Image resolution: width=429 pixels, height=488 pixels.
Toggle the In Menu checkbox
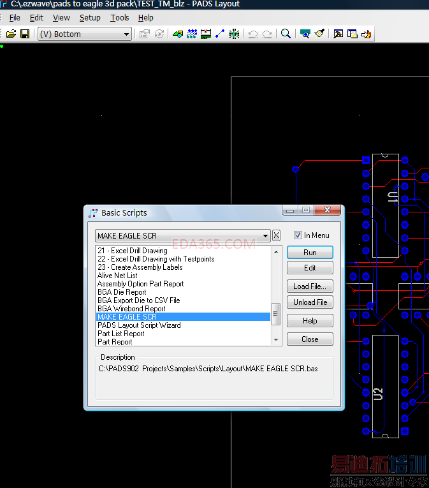click(x=298, y=235)
